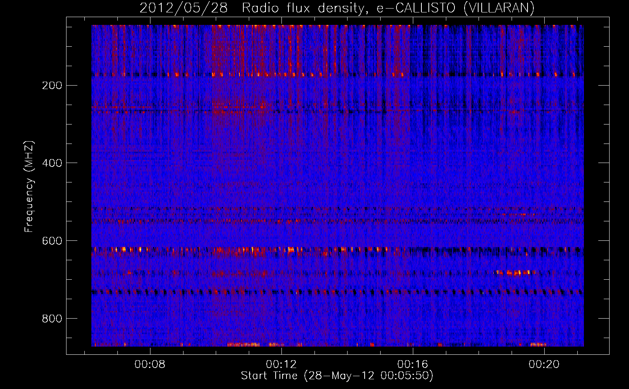Click the 200 frequency tick label
Viewport: 629px width, 389px height.
click(x=52, y=86)
